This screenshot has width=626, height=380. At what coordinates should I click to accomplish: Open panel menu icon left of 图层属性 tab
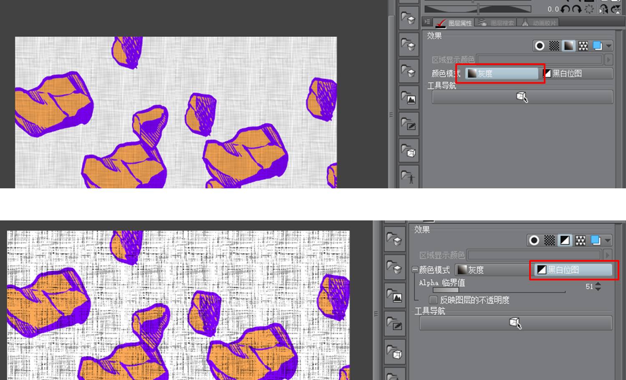427,22
